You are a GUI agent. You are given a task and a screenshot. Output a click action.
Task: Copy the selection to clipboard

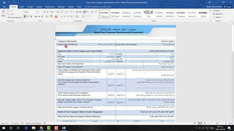coord(11,14)
